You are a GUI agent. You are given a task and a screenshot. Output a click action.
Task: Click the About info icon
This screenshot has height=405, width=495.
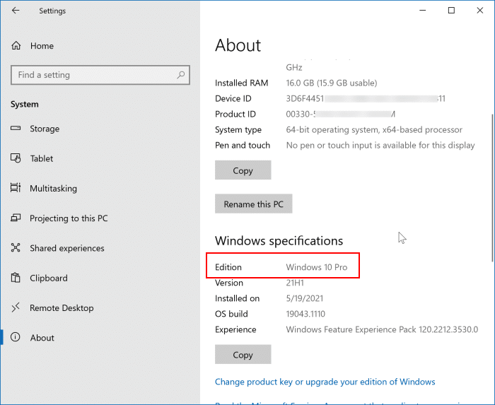(x=16, y=337)
